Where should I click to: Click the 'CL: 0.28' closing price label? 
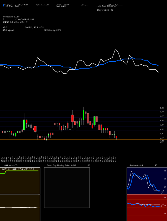pos(60,6)
